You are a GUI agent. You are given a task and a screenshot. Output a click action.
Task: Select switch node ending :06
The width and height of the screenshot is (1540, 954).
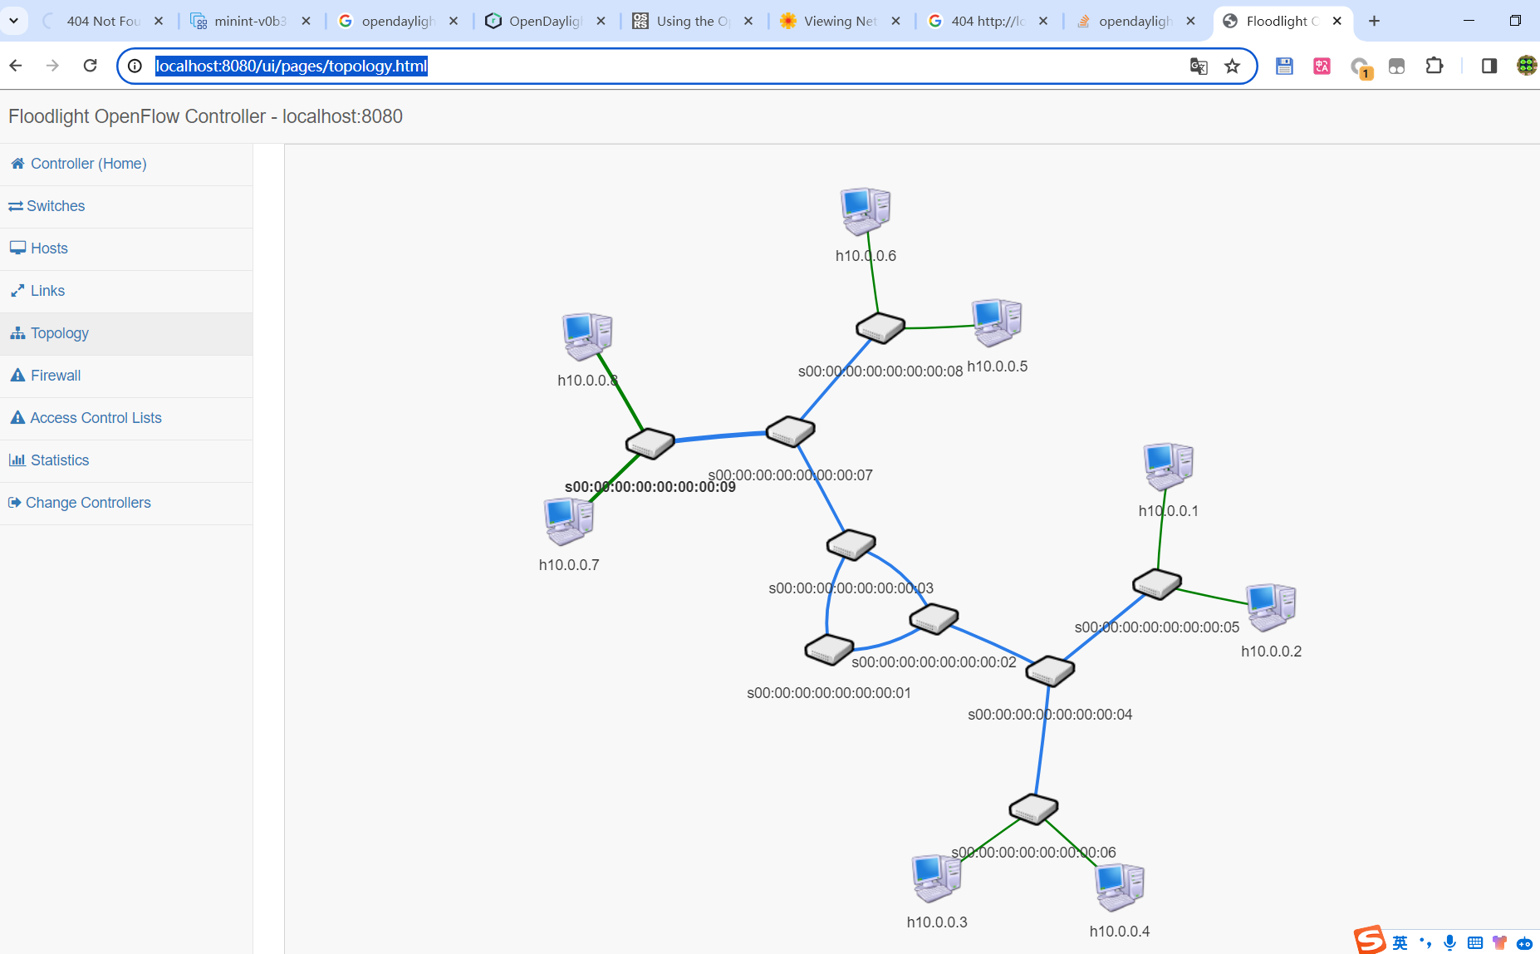(x=1033, y=809)
